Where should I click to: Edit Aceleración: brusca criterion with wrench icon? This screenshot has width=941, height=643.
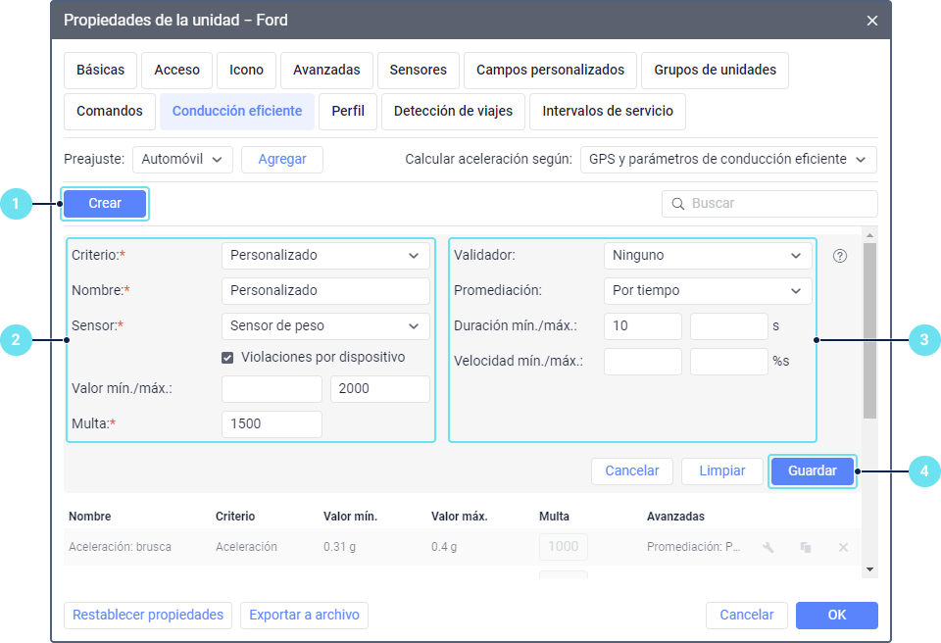[768, 547]
